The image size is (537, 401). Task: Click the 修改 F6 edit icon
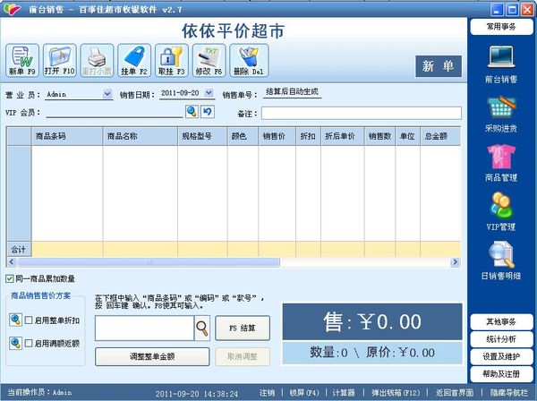pos(209,61)
